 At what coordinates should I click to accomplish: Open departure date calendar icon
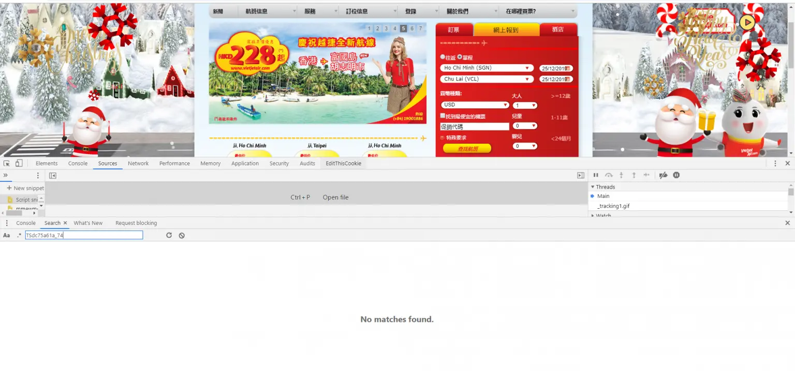click(568, 68)
